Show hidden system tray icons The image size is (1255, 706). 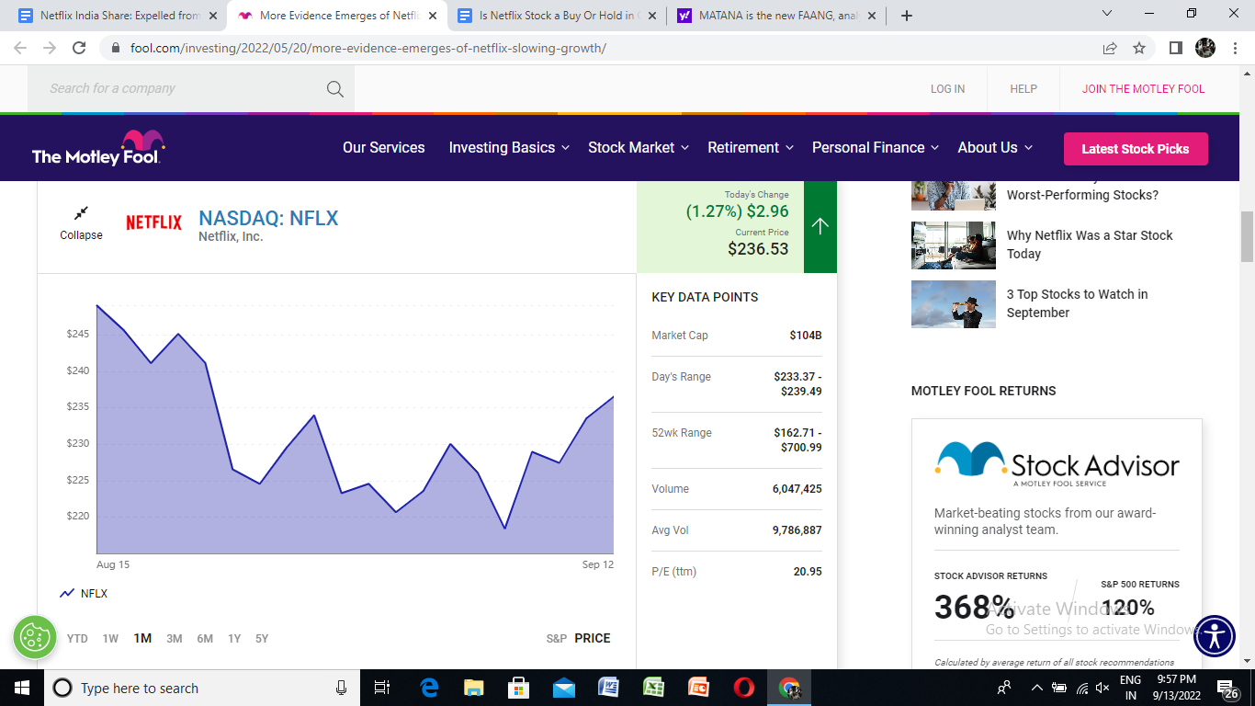[1037, 688]
